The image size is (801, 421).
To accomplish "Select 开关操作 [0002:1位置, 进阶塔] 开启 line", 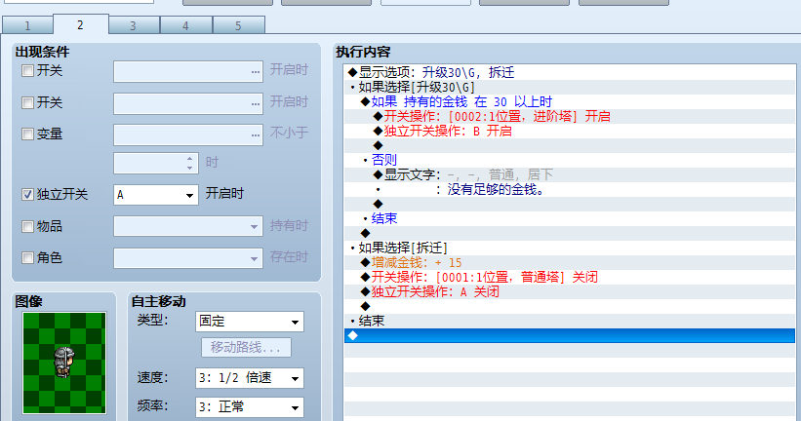I will [x=570, y=116].
